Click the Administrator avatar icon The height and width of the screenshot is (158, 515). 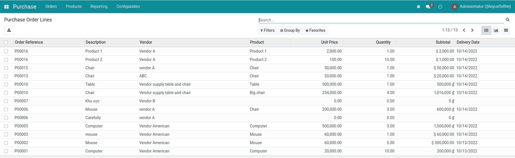coord(454,7)
